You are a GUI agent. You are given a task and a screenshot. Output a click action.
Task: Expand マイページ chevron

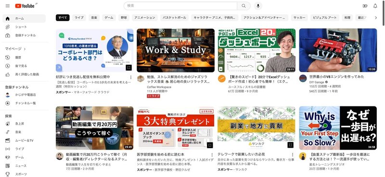pos(25,49)
